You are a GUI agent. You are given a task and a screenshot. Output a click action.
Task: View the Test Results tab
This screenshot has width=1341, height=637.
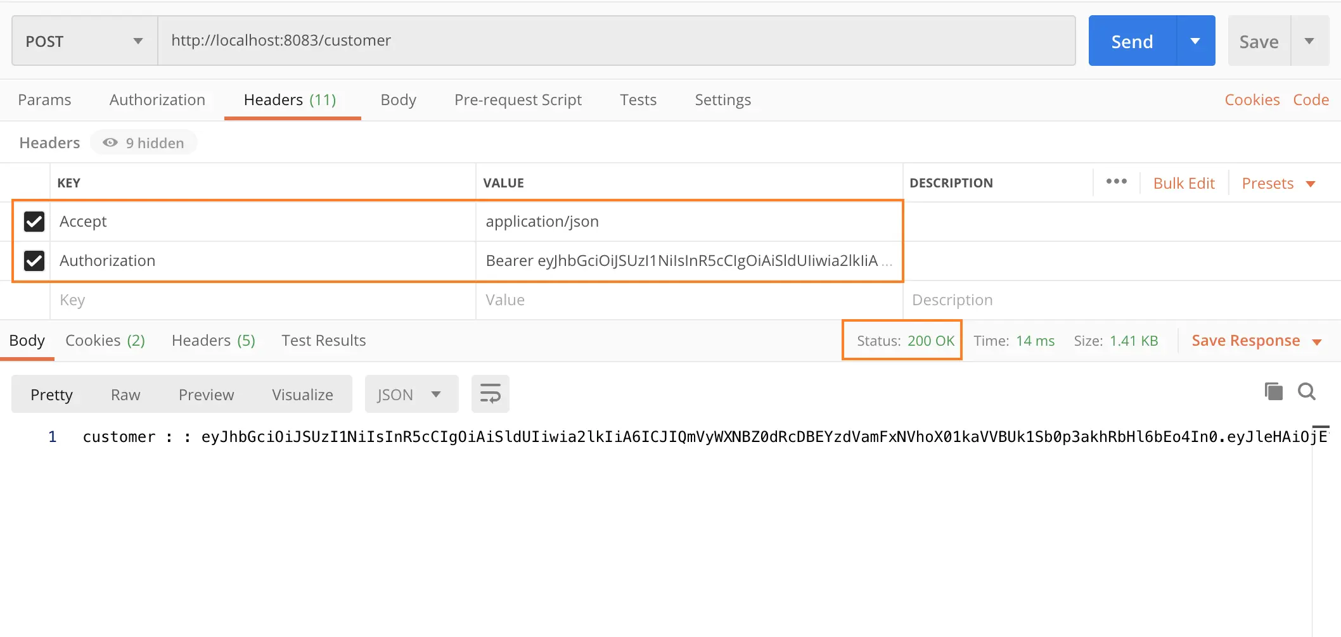324,340
